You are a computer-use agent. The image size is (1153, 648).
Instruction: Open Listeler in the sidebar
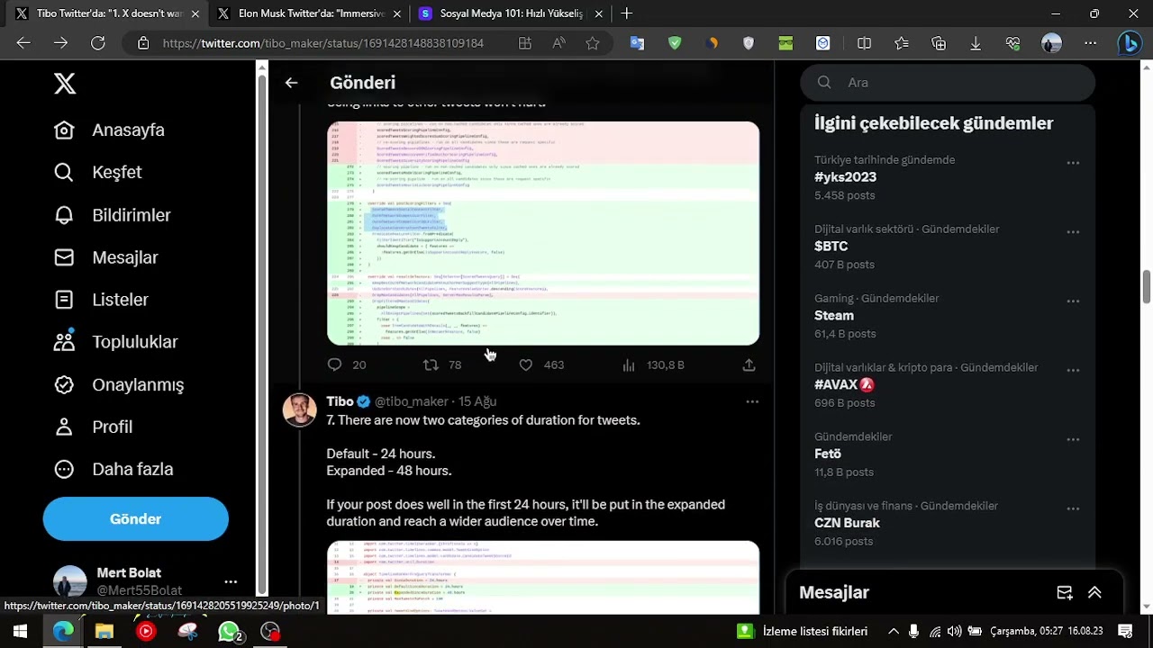point(101,300)
